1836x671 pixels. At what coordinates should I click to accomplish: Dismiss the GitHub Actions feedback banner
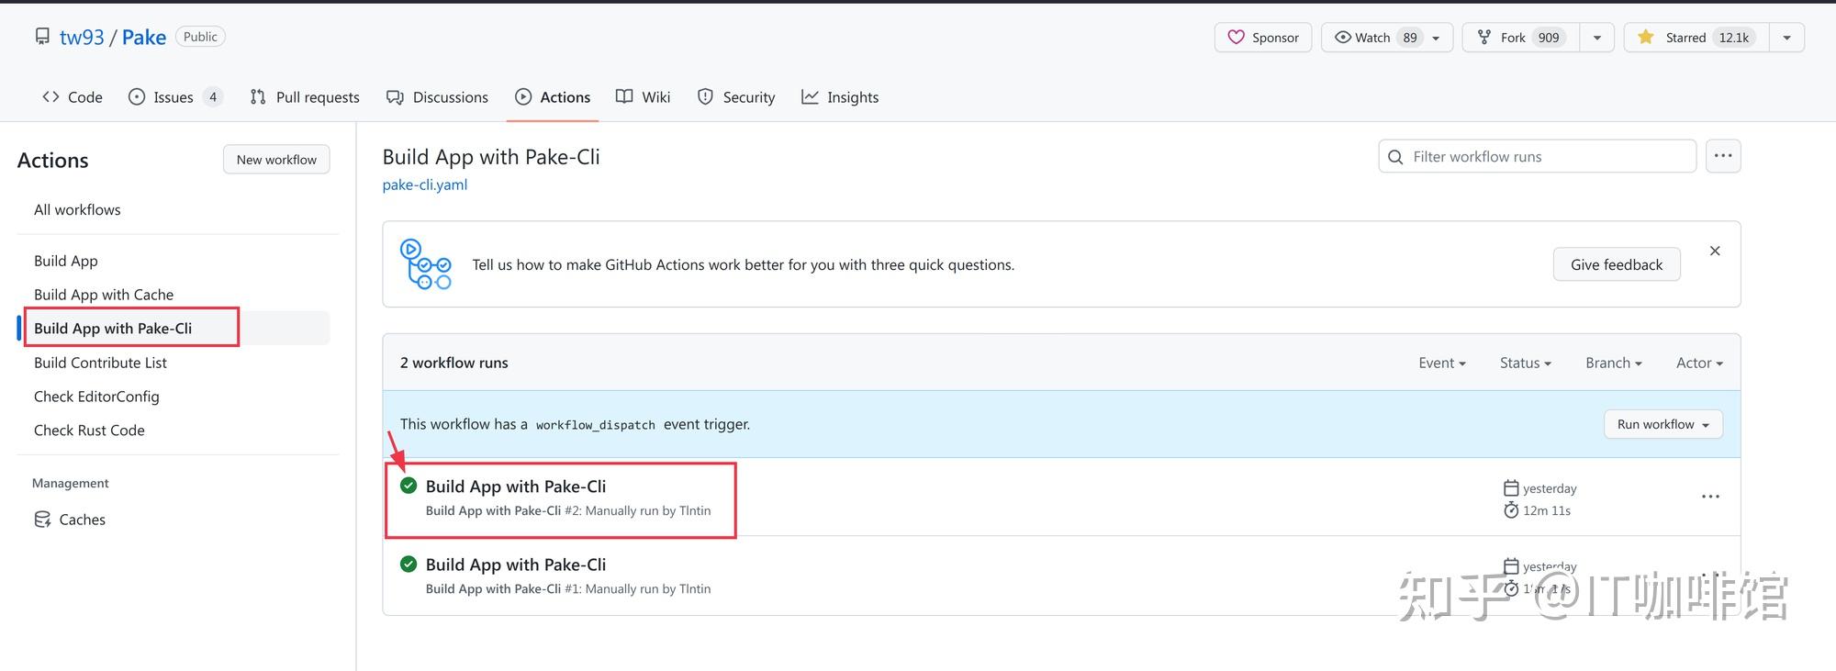point(1715,251)
